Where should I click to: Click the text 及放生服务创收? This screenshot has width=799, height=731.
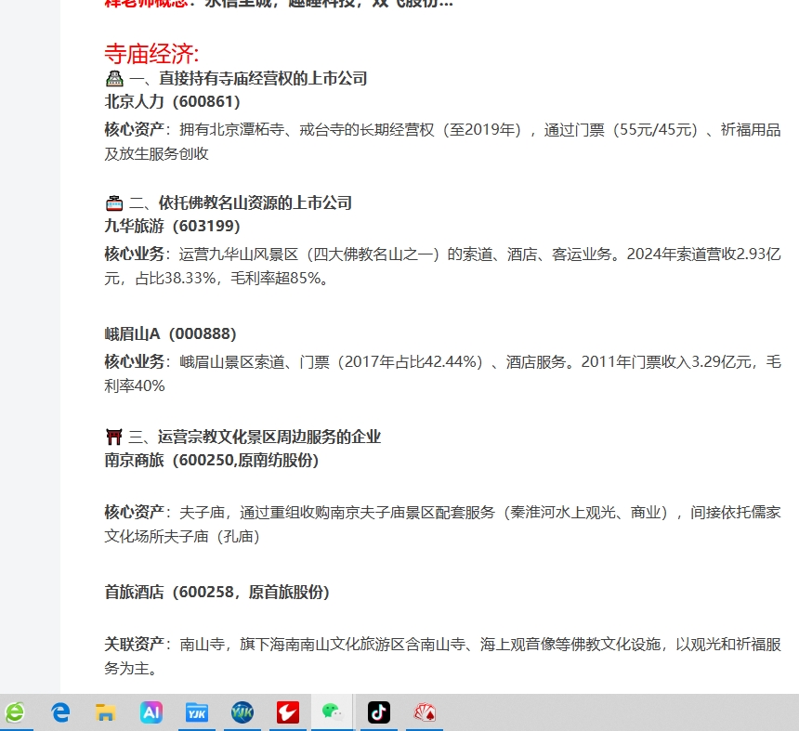[156, 153]
